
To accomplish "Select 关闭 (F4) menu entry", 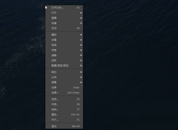I will (x=64, y=28).
